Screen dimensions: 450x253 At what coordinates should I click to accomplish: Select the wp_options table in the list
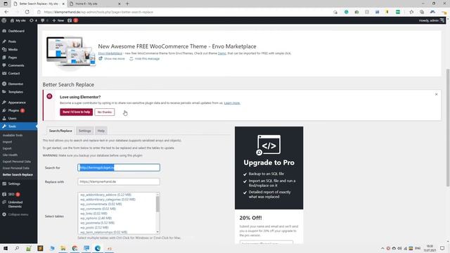(x=96, y=218)
